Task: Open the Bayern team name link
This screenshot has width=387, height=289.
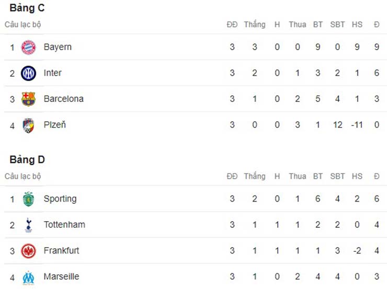Action: [58, 47]
